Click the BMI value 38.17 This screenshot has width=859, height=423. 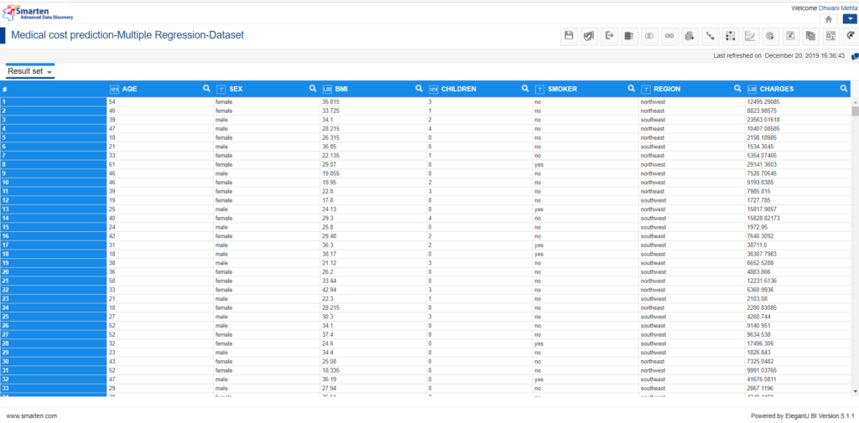[329, 254]
